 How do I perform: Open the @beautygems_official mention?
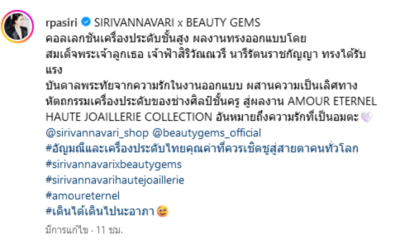click(x=206, y=133)
